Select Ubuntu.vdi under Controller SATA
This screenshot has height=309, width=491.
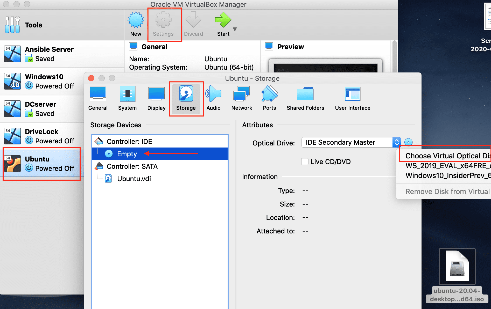point(134,179)
